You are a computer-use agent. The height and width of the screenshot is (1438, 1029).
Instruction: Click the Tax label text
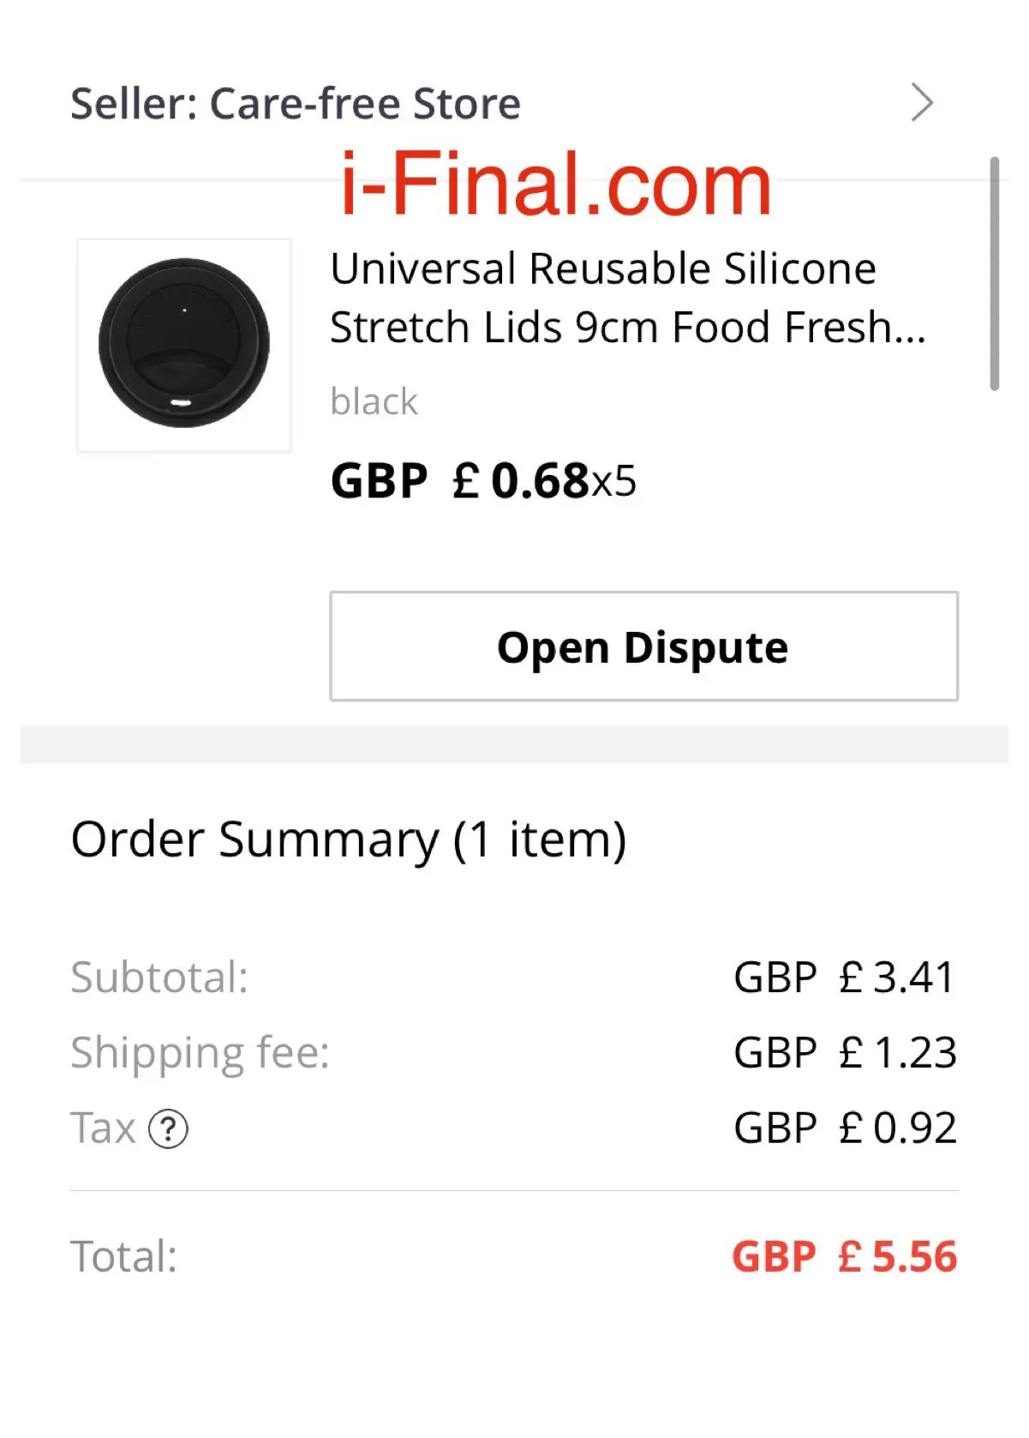click(103, 1128)
